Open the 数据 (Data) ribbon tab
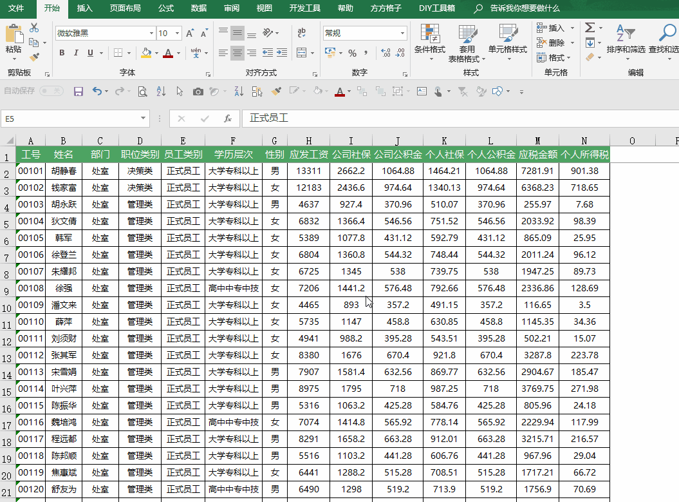The height and width of the screenshot is (502, 679). tap(199, 8)
